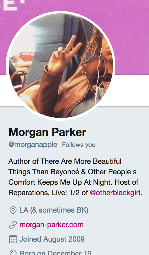
Task: Click the Follows you label
Action: (x=79, y=145)
